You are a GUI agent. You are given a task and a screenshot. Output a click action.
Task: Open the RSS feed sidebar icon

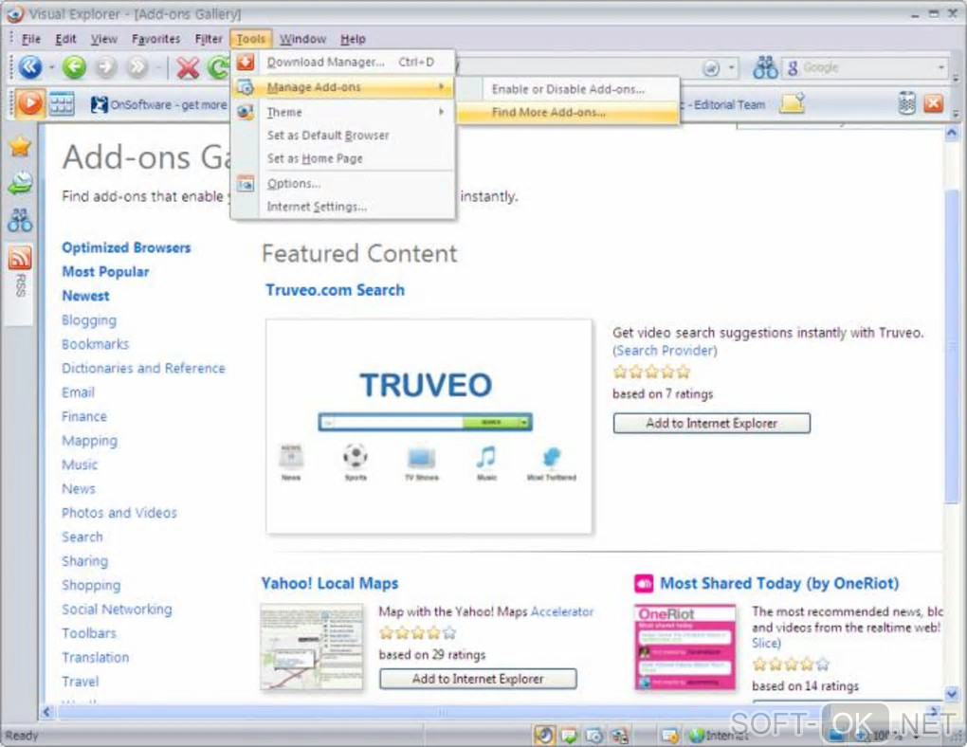(x=20, y=257)
